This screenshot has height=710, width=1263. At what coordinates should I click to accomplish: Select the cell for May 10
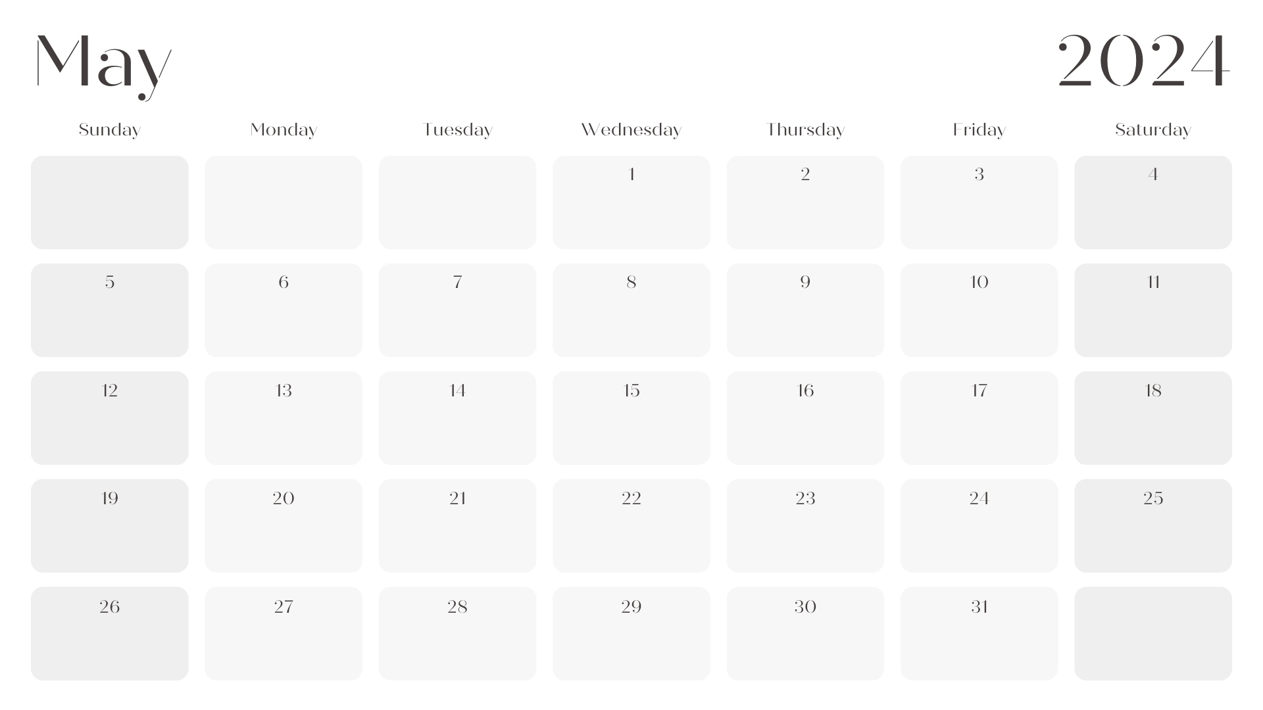coord(979,310)
